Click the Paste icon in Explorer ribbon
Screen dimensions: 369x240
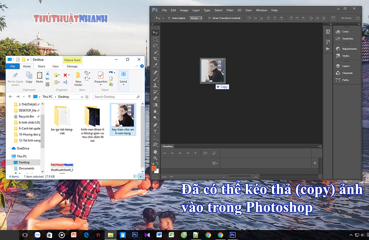39,78
